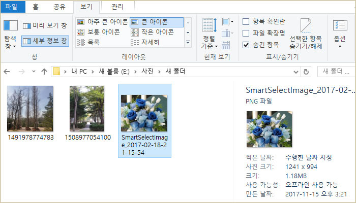Choose 자세히 details layout
The height and width of the screenshot is (203, 356).
pos(145,42)
